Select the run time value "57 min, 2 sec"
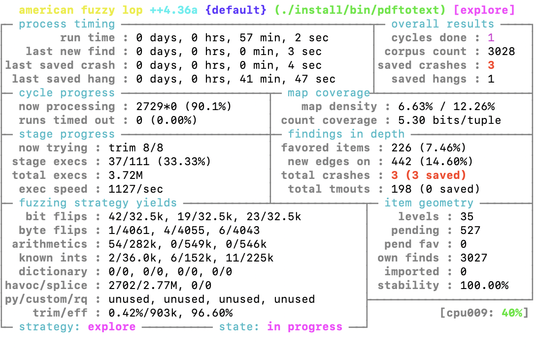This screenshot has width=540, height=348. (x=284, y=38)
